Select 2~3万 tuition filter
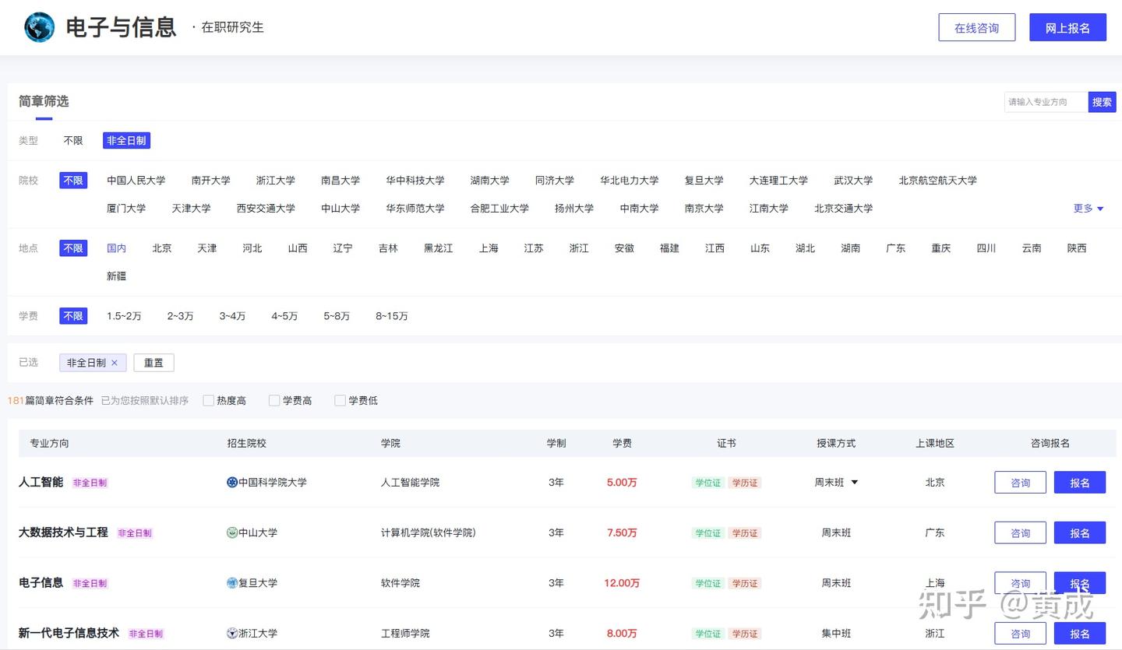Image resolution: width=1122 pixels, height=650 pixels. click(180, 316)
